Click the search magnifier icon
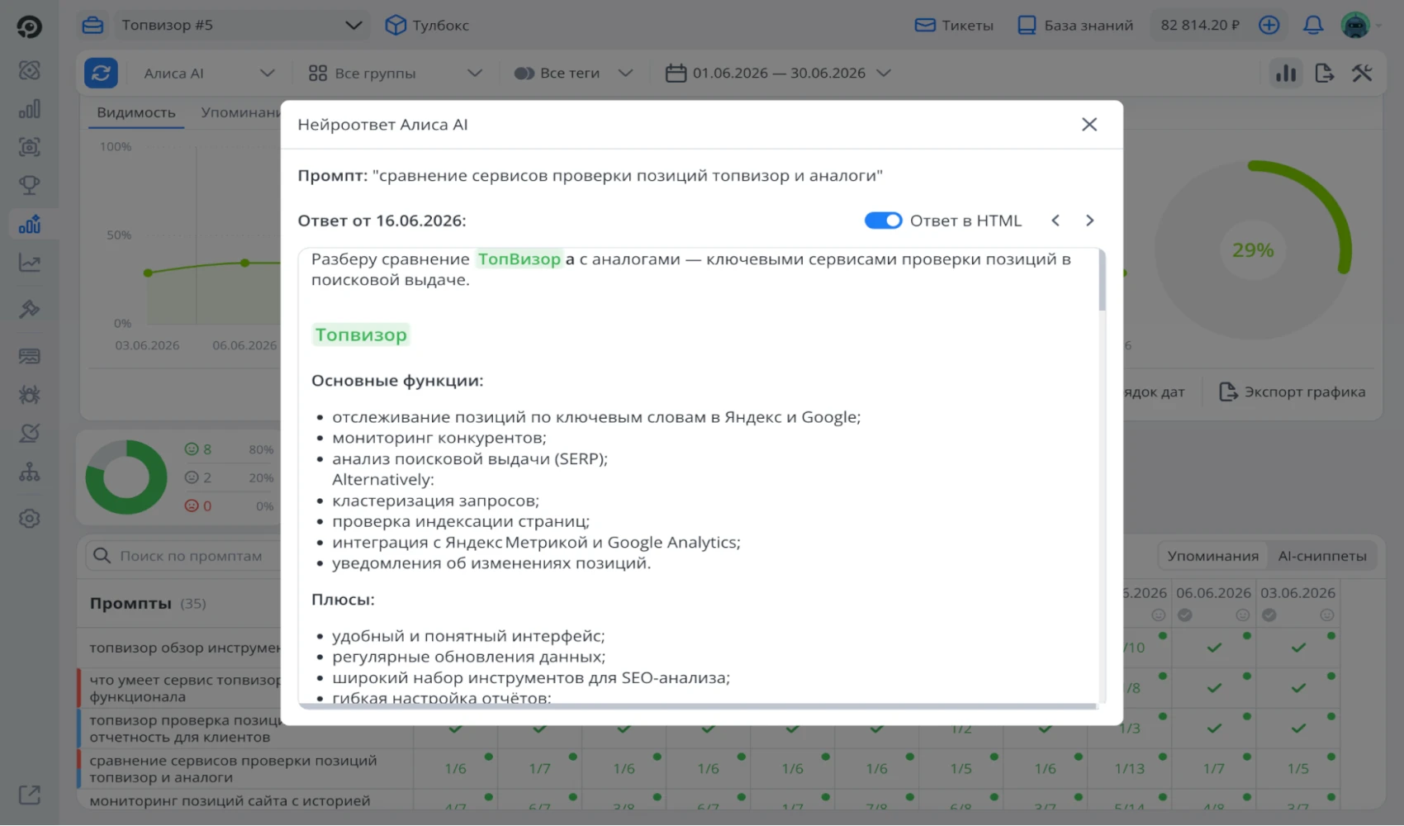Viewport: 1404px width, 826px height. pyautogui.click(x=102, y=556)
